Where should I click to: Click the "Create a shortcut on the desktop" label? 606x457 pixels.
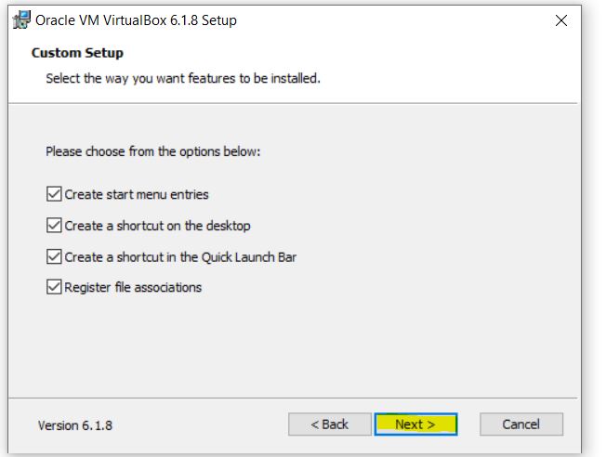157,226
